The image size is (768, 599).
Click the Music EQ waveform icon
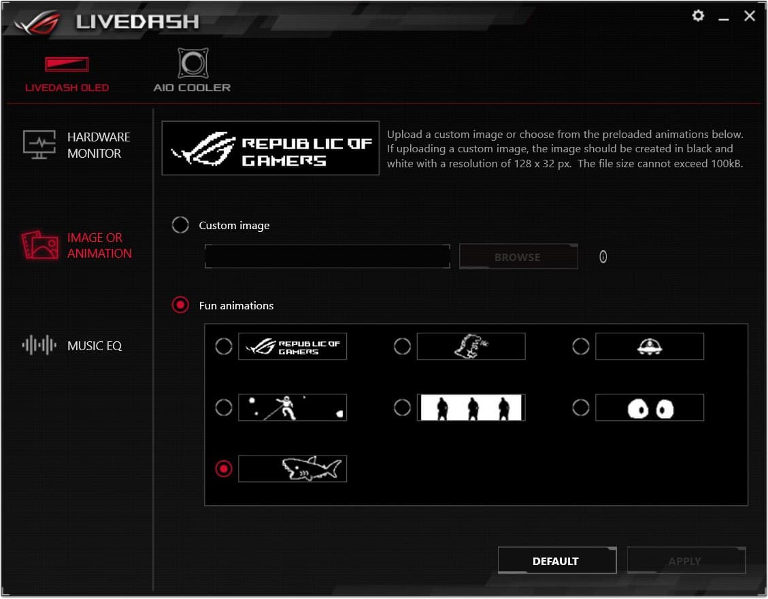(39, 345)
